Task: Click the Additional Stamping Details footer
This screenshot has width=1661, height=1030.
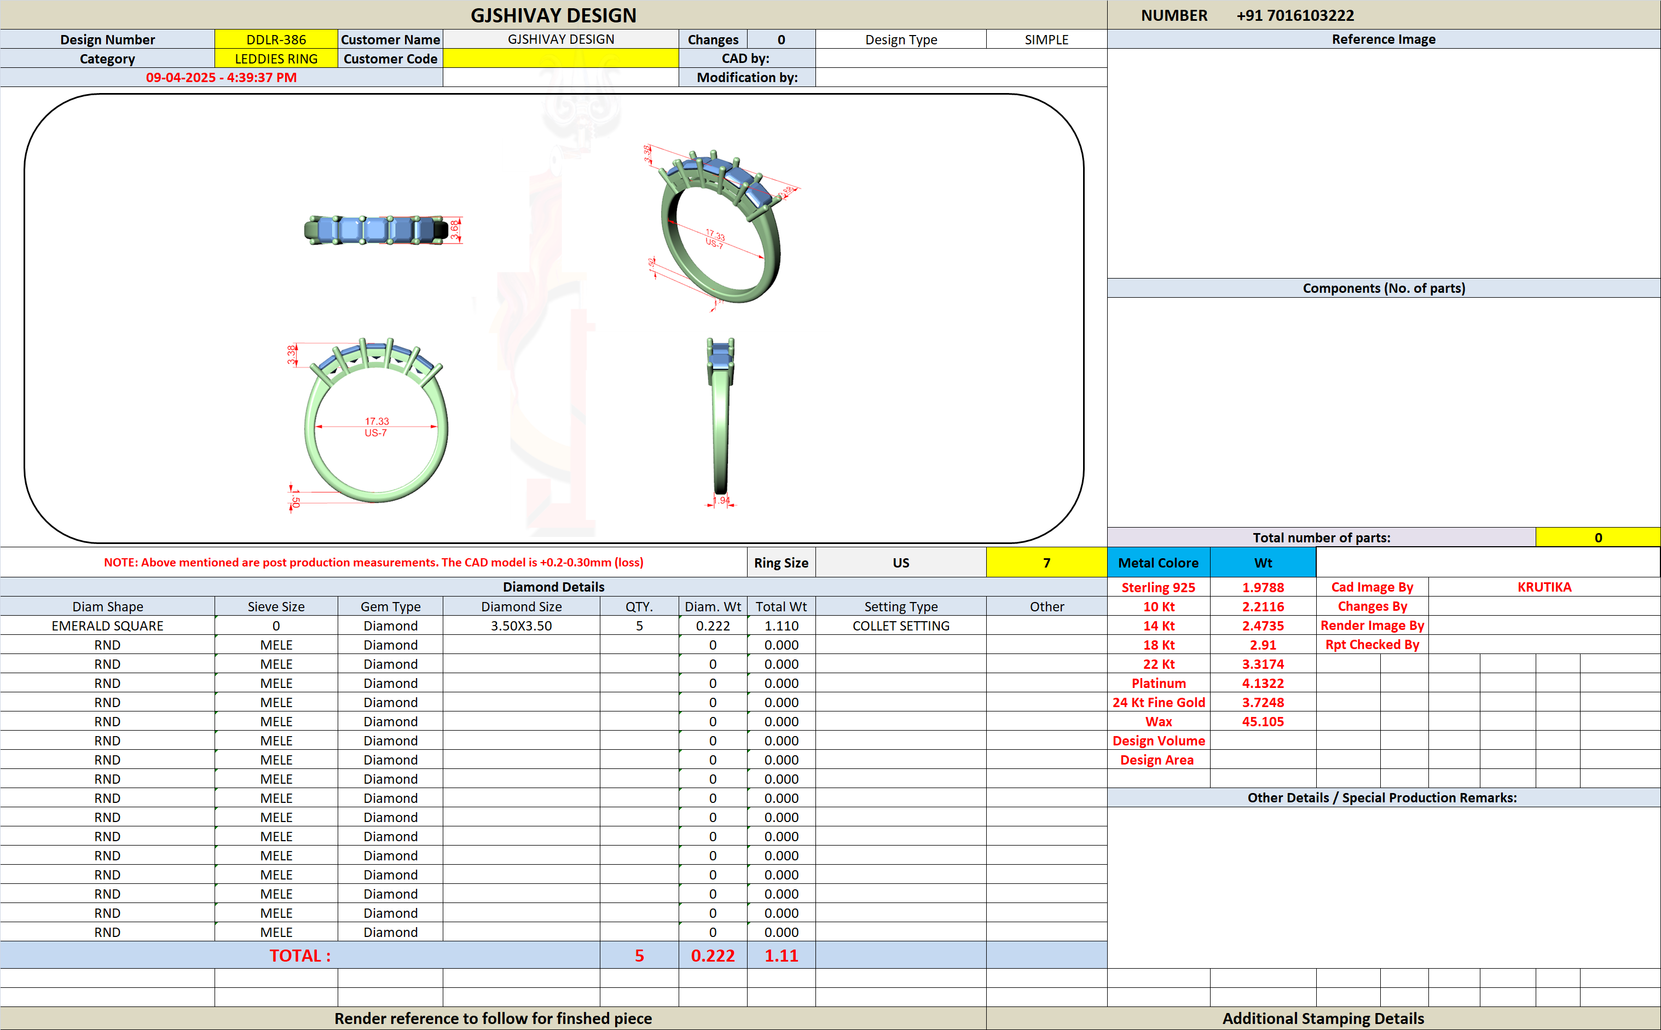Action: (x=1323, y=1019)
